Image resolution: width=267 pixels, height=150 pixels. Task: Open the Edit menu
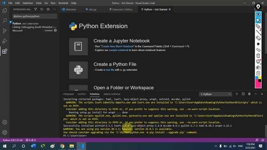point(18,3)
